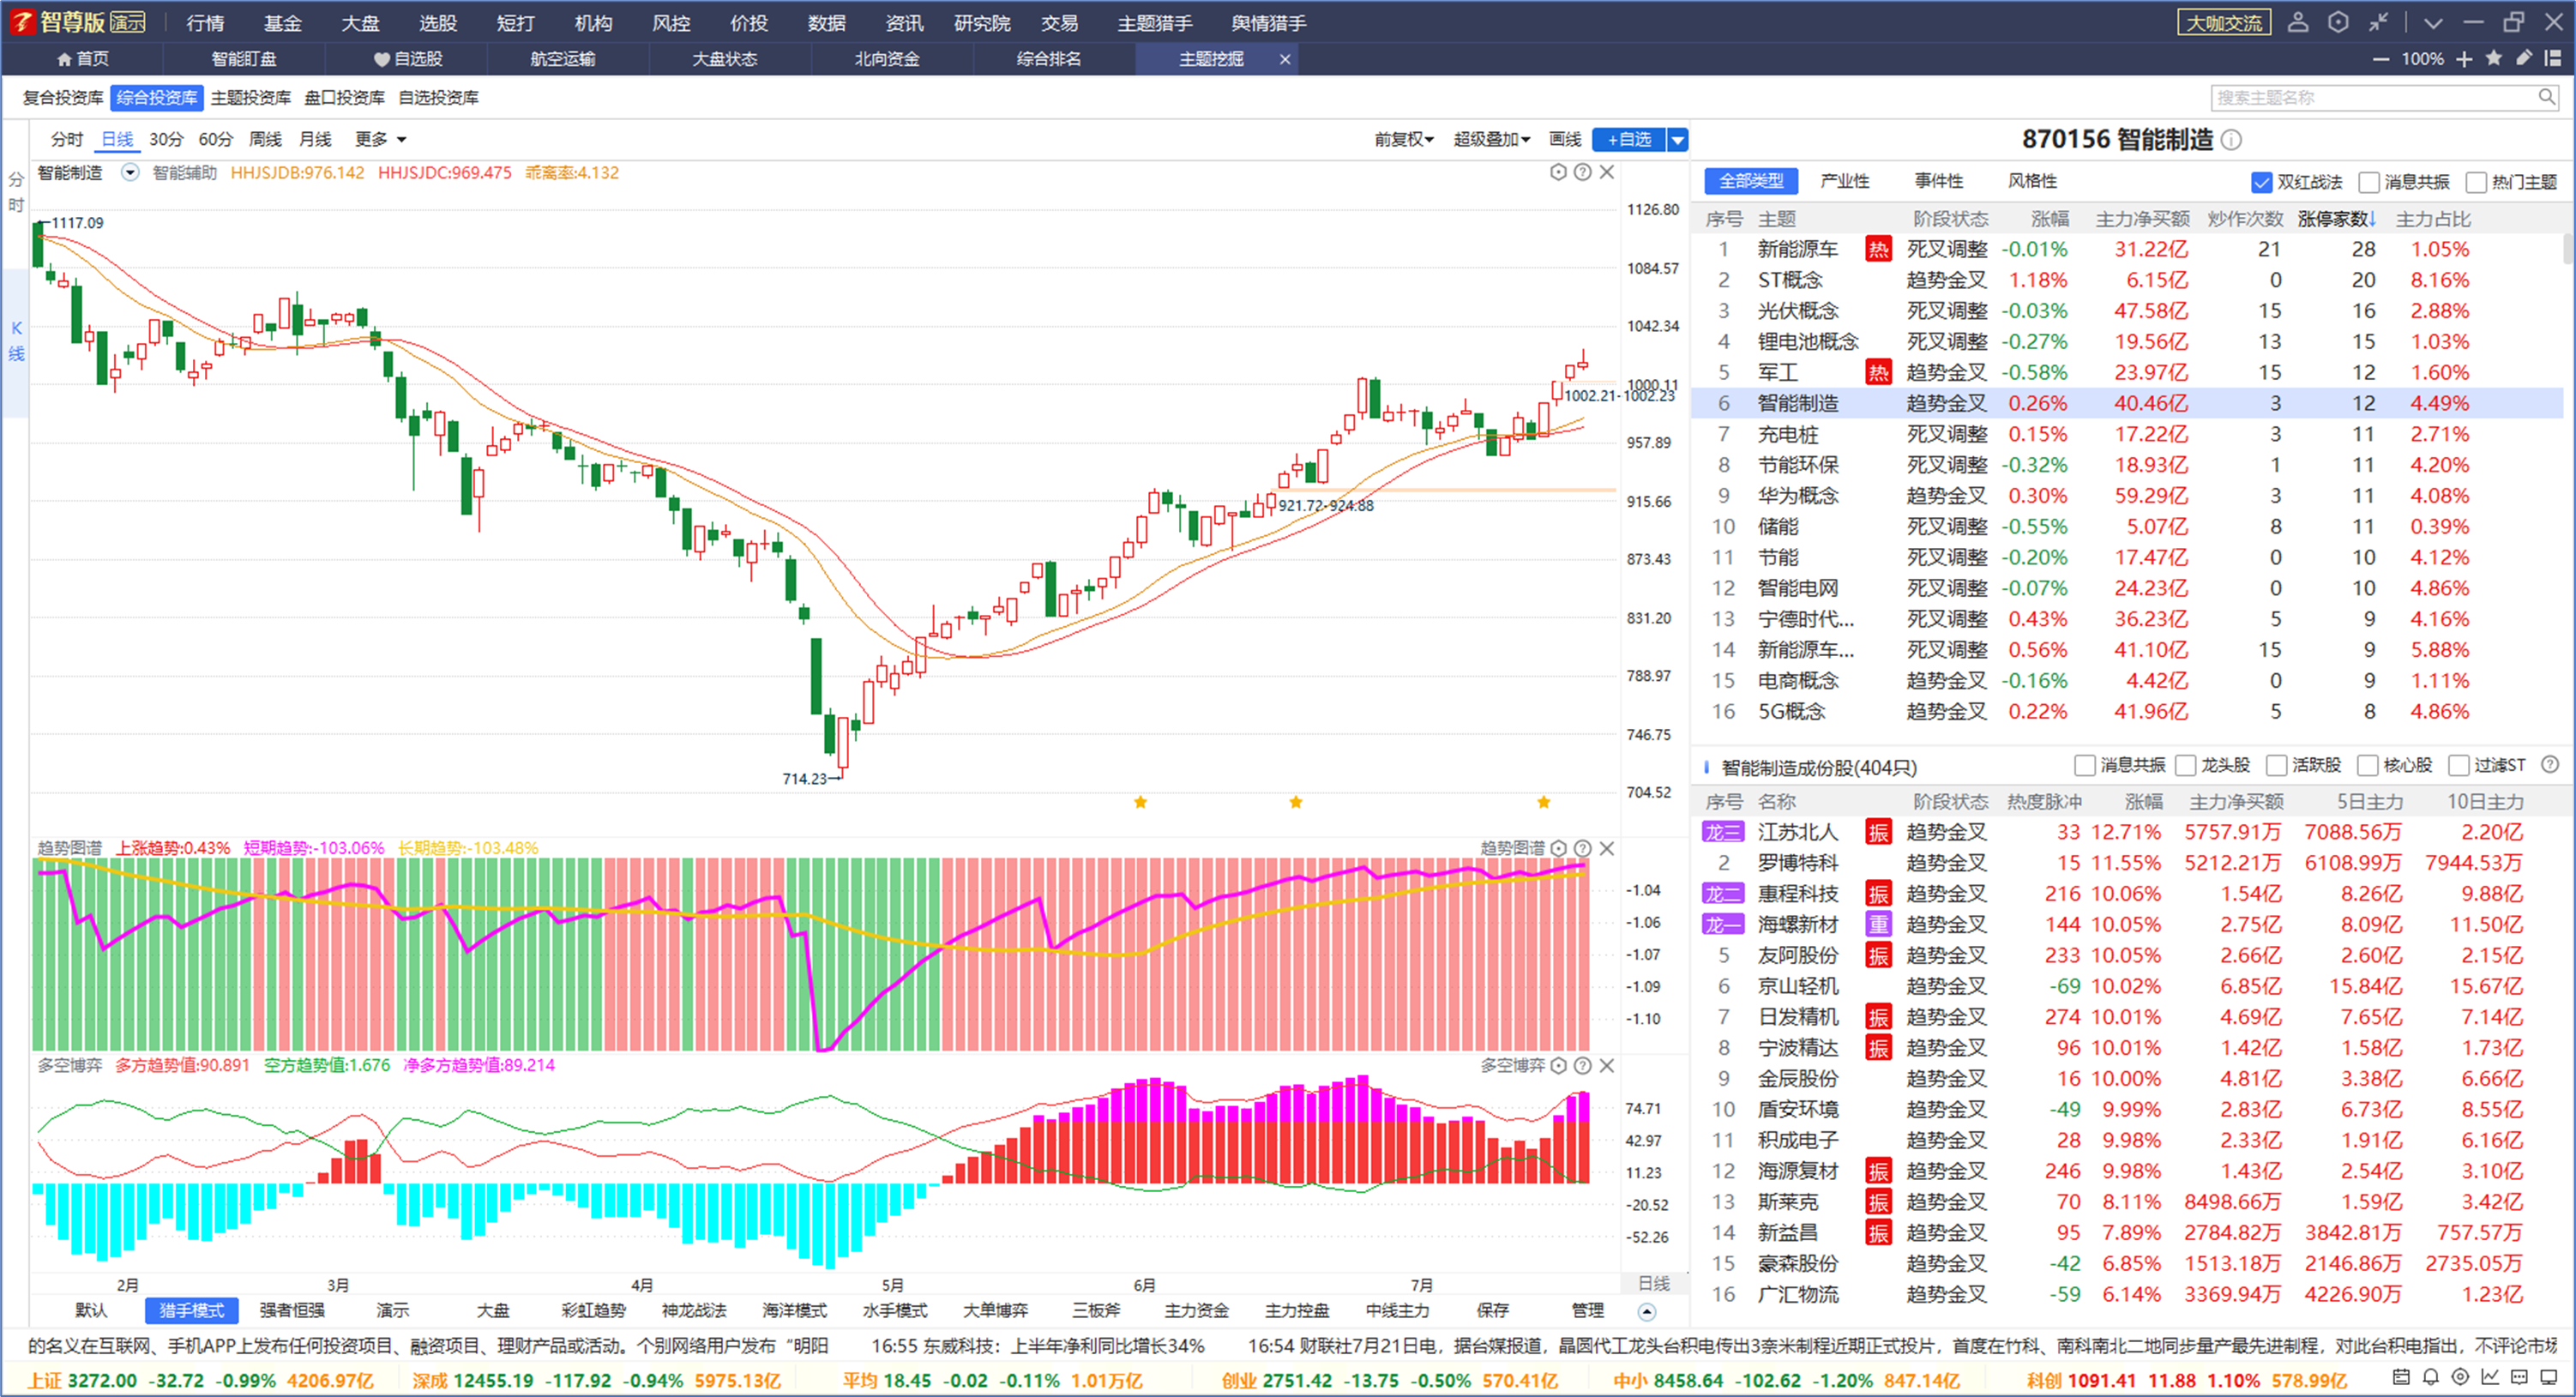Screen dimensions: 2576x1397
Task: Open the title bar chevron dropdown menu
Action: click(2433, 22)
